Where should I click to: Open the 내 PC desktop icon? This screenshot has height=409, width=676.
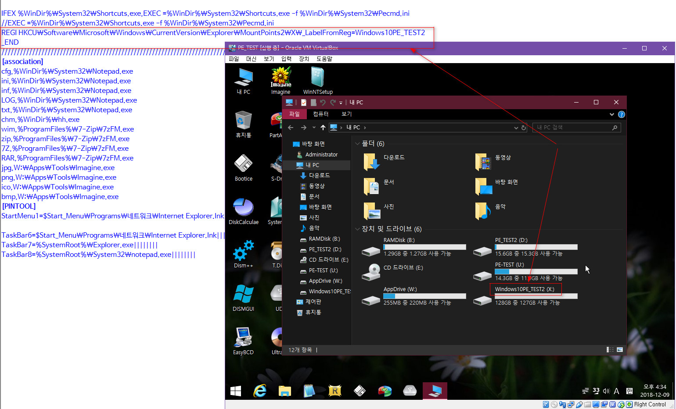[244, 81]
